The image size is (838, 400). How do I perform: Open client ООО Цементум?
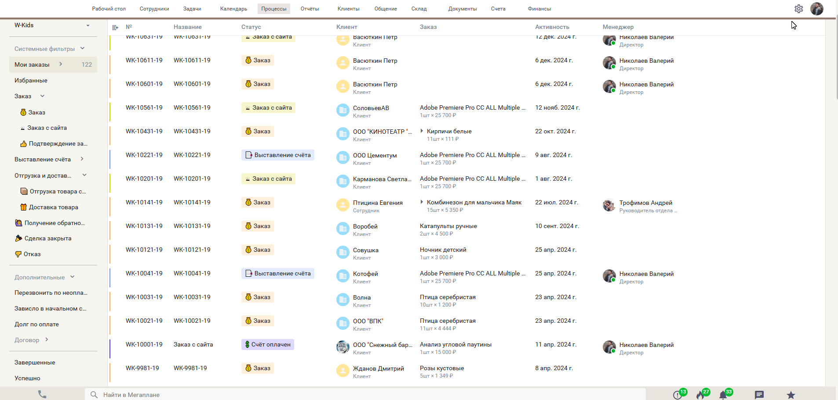click(x=375, y=155)
